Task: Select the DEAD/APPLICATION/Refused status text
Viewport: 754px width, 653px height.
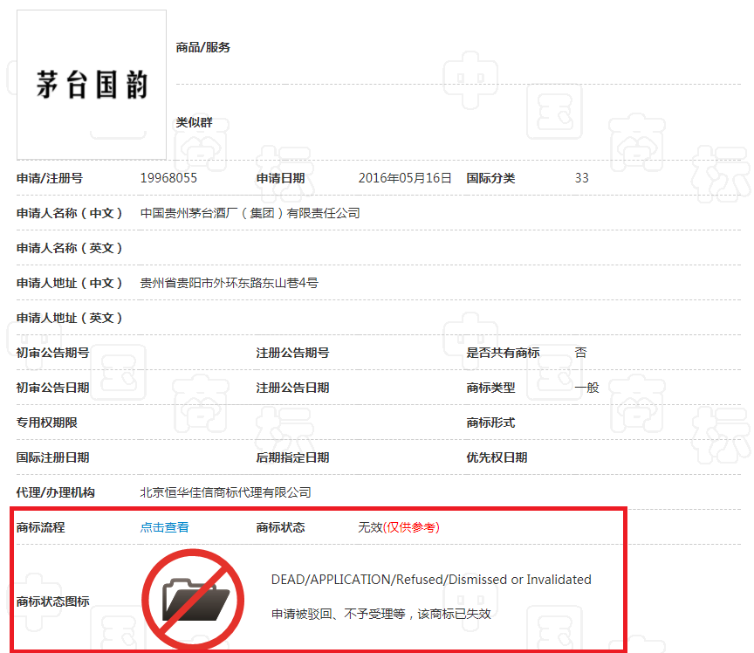Action: tap(431, 580)
